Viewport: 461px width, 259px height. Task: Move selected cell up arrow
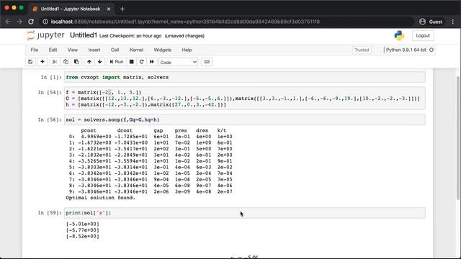tap(89, 62)
